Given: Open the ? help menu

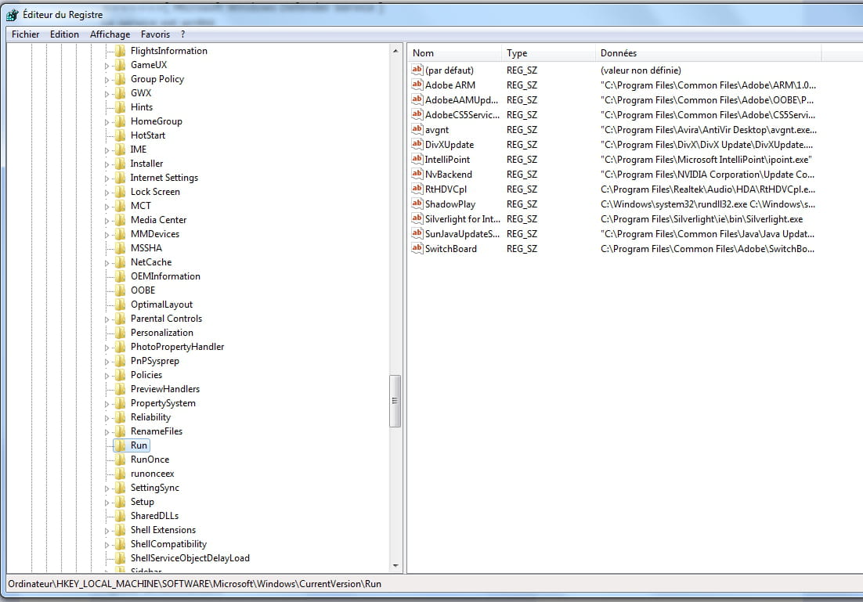Looking at the screenshot, I should coord(182,34).
